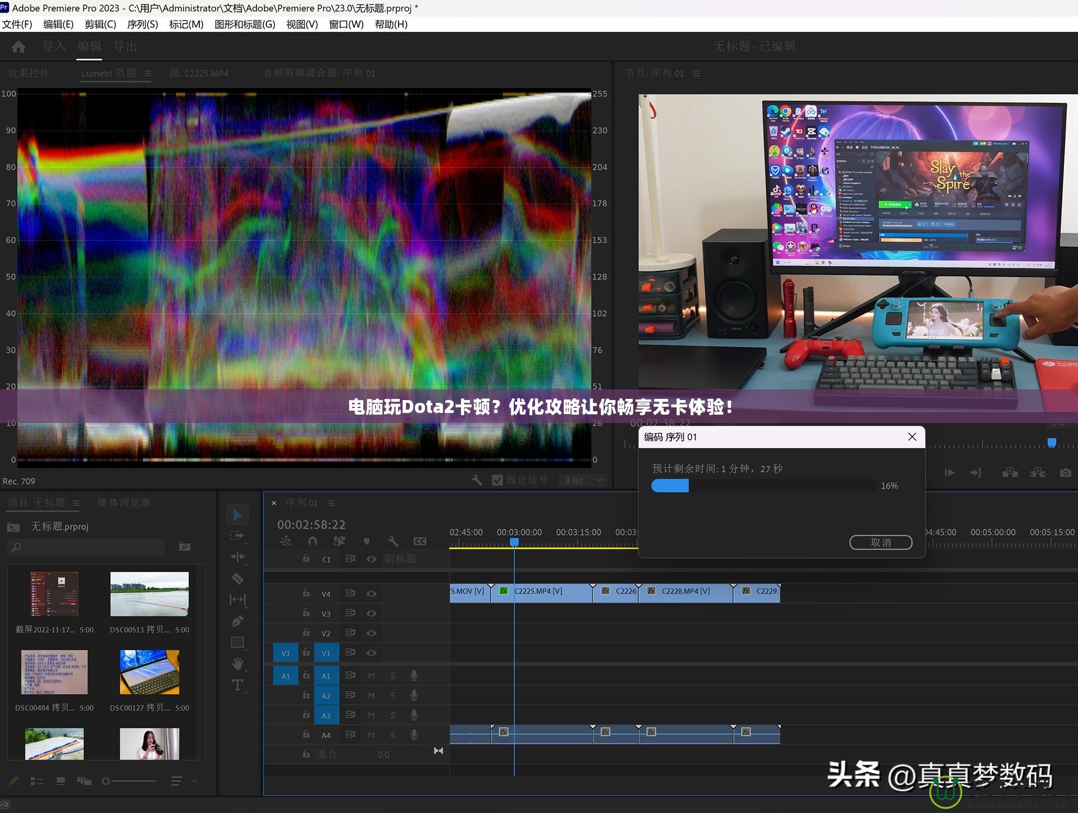This screenshot has height=813, width=1078.
Task: Open the 剪辑(C) menu
Action: click(x=101, y=24)
